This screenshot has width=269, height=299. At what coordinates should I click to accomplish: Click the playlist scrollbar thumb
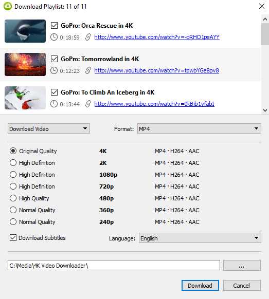click(265, 34)
